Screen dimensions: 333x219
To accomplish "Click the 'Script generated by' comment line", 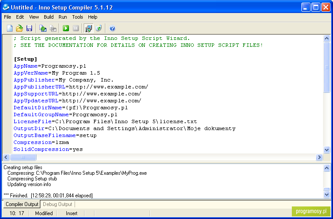I will [x=102, y=38].
